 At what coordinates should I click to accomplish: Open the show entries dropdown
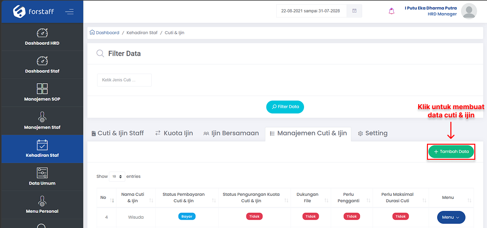tap(117, 176)
